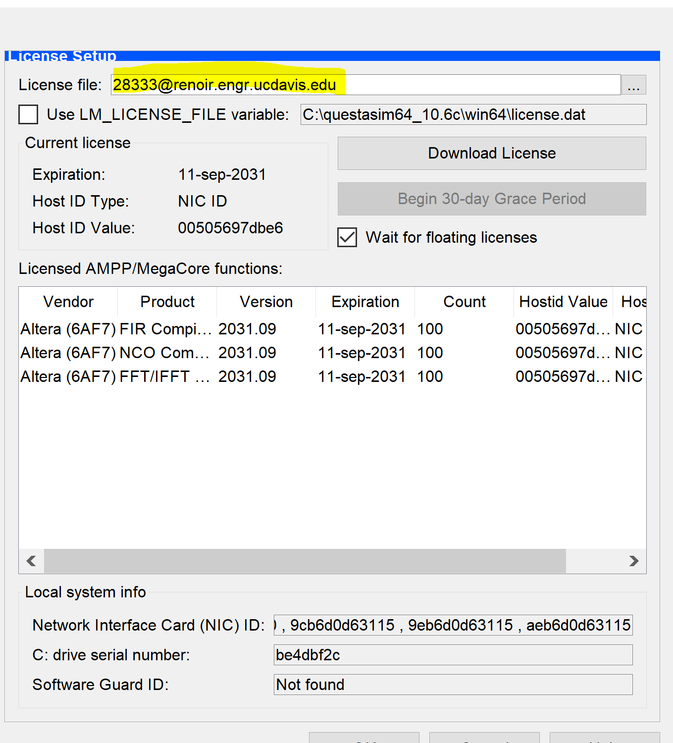Click the Hostid Value column header

click(563, 302)
